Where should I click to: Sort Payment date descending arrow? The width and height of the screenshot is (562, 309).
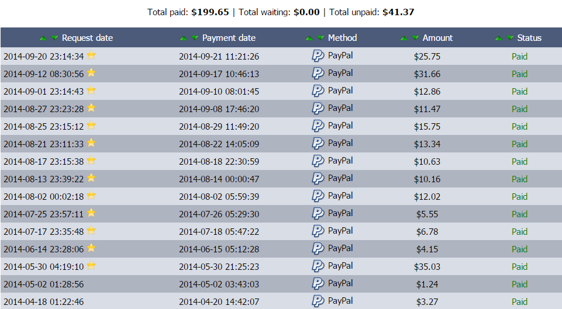pos(195,38)
